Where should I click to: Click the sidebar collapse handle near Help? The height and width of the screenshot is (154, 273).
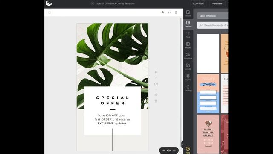coord(182,145)
